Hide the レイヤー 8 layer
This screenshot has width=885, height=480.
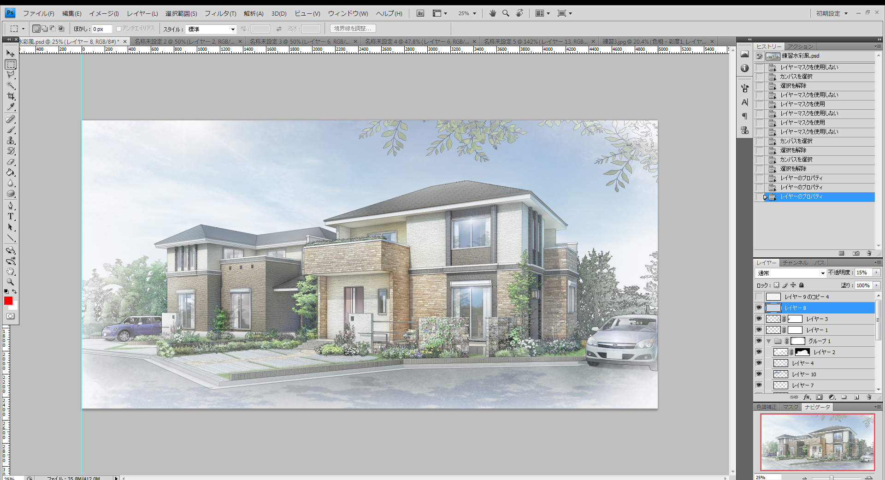(x=759, y=308)
